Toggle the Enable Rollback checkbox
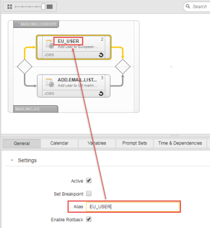The width and height of the screenshot is (210, 228). pos(89,219)
